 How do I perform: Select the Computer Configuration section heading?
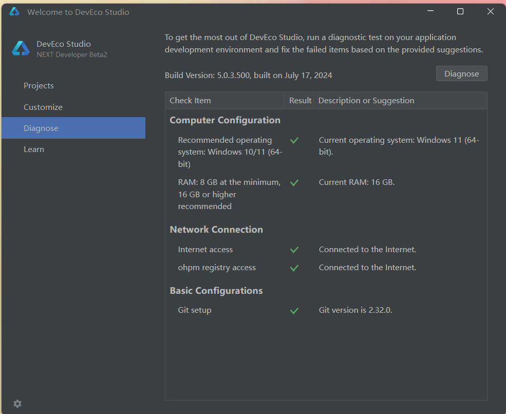click(x=225, y=120)
